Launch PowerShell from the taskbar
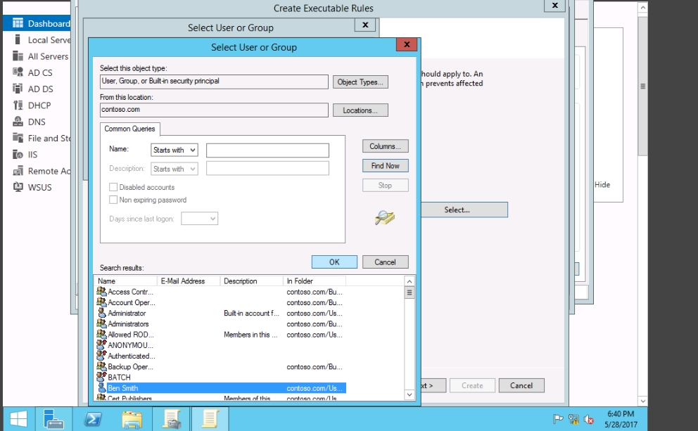This screenshot has width=698, height=431. [93, 419]
